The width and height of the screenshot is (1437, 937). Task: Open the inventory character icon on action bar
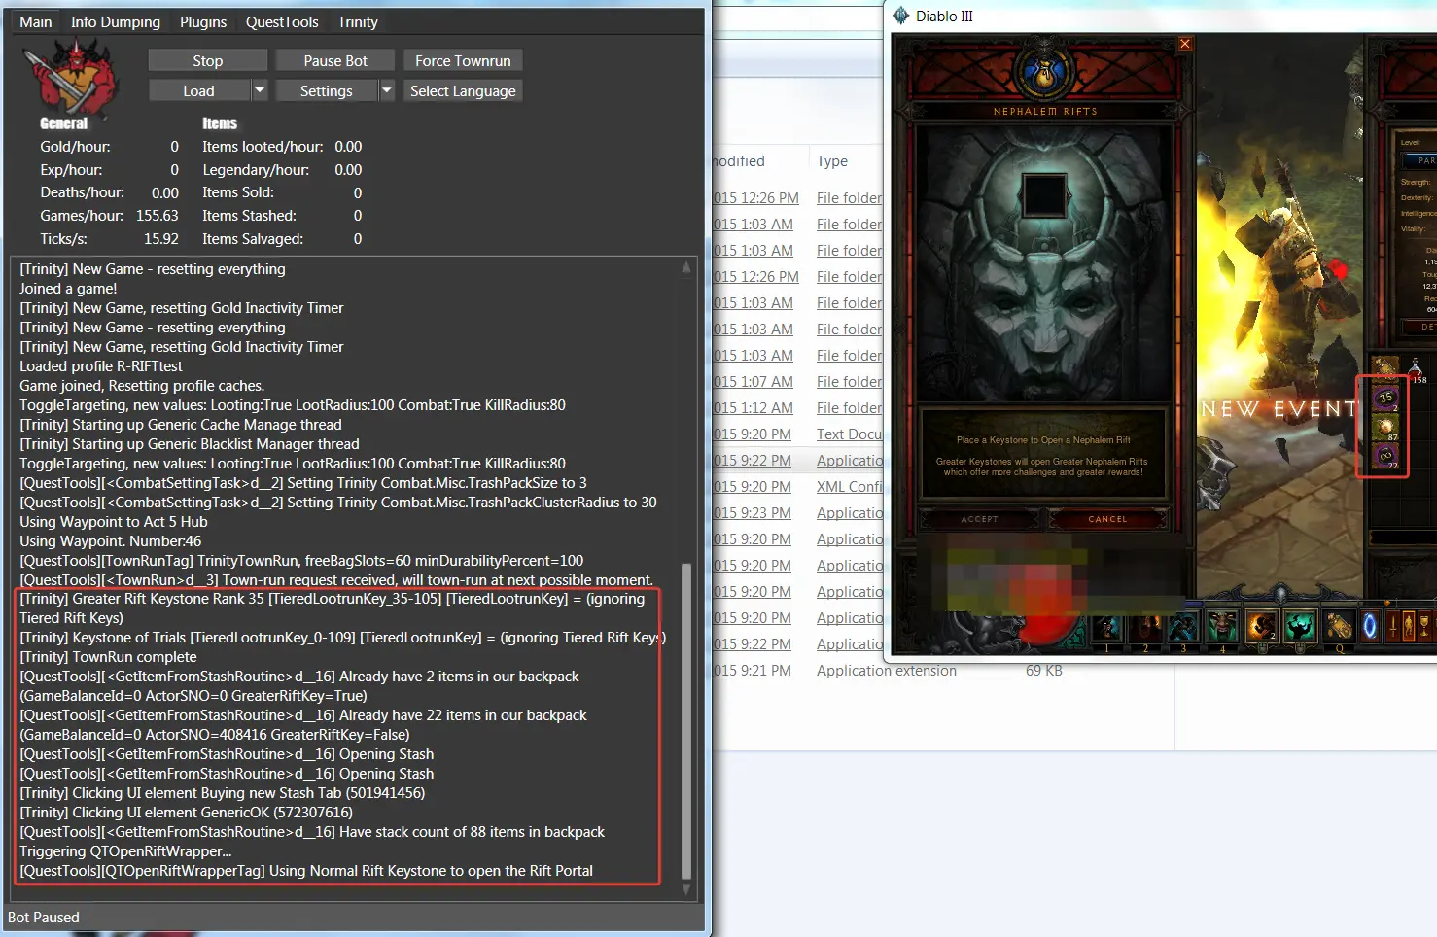click(x=1409, y=627)
